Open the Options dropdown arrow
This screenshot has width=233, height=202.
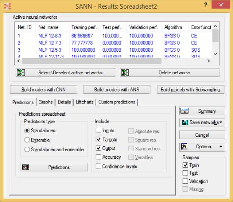[x=220, y=147]
